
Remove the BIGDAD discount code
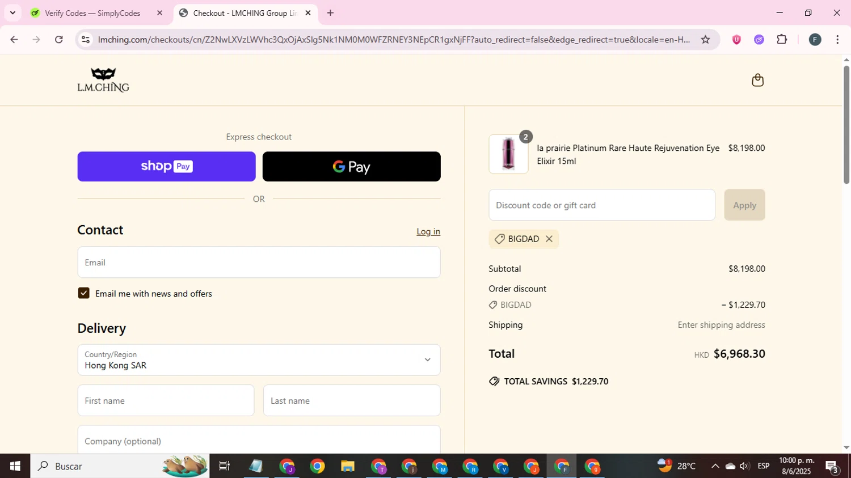pos(549,239)
